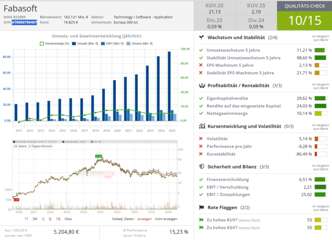Click the QUALITÄTS-CHECK header
This screenshot has height=240, width=332.
[x=304, y=6]
